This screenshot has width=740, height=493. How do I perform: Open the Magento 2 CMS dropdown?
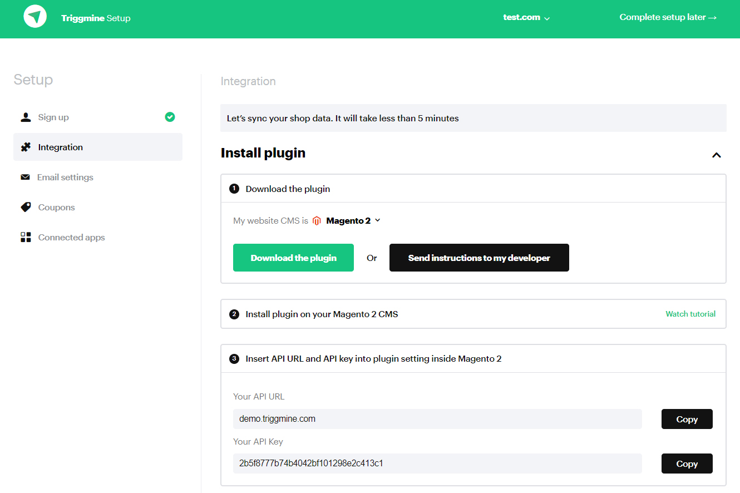click(353, 220)
